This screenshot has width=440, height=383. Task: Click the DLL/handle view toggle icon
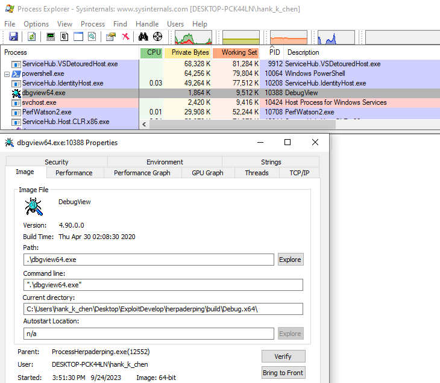pos(92,37)
